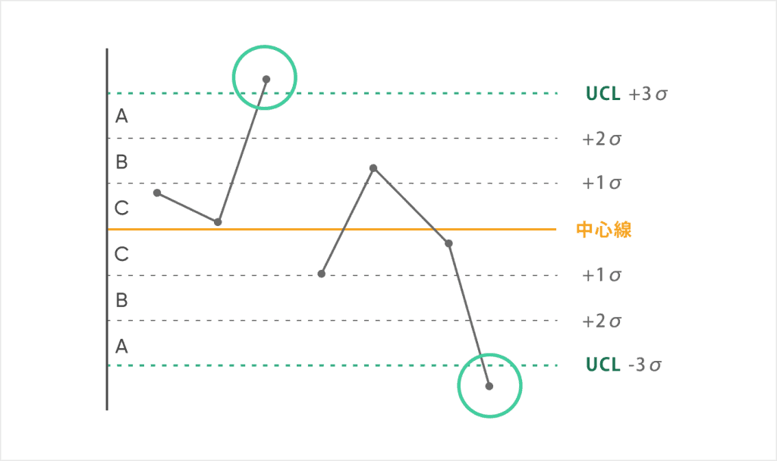Click the green circle below the -3σ line
The height and width of the screenshot is (461, 777).
(x=489, y=385)
